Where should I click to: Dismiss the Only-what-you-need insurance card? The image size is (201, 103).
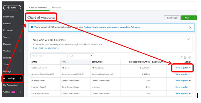pyautogui.click(x=189, y=39)
